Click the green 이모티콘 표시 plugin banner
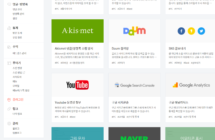Viewport: 215px width, 140px height. (x=190, y=134)
